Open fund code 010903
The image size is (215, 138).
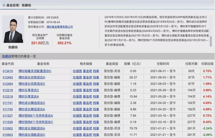[x=8, y=135]
